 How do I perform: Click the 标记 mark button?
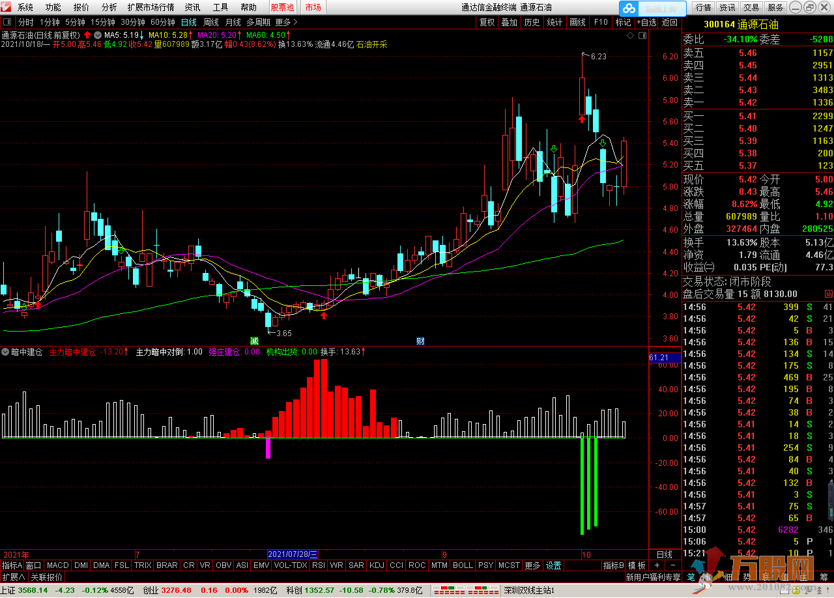pos(623,22)
